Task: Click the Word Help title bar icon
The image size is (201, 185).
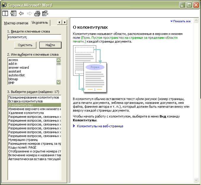Action: click(4, 5)
